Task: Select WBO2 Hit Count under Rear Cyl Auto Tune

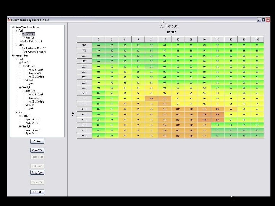Action: click(x=36, y=95)
